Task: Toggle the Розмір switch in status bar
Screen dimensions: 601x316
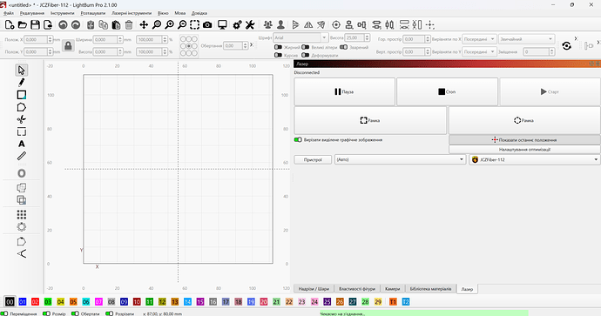Action: (46, 313)
